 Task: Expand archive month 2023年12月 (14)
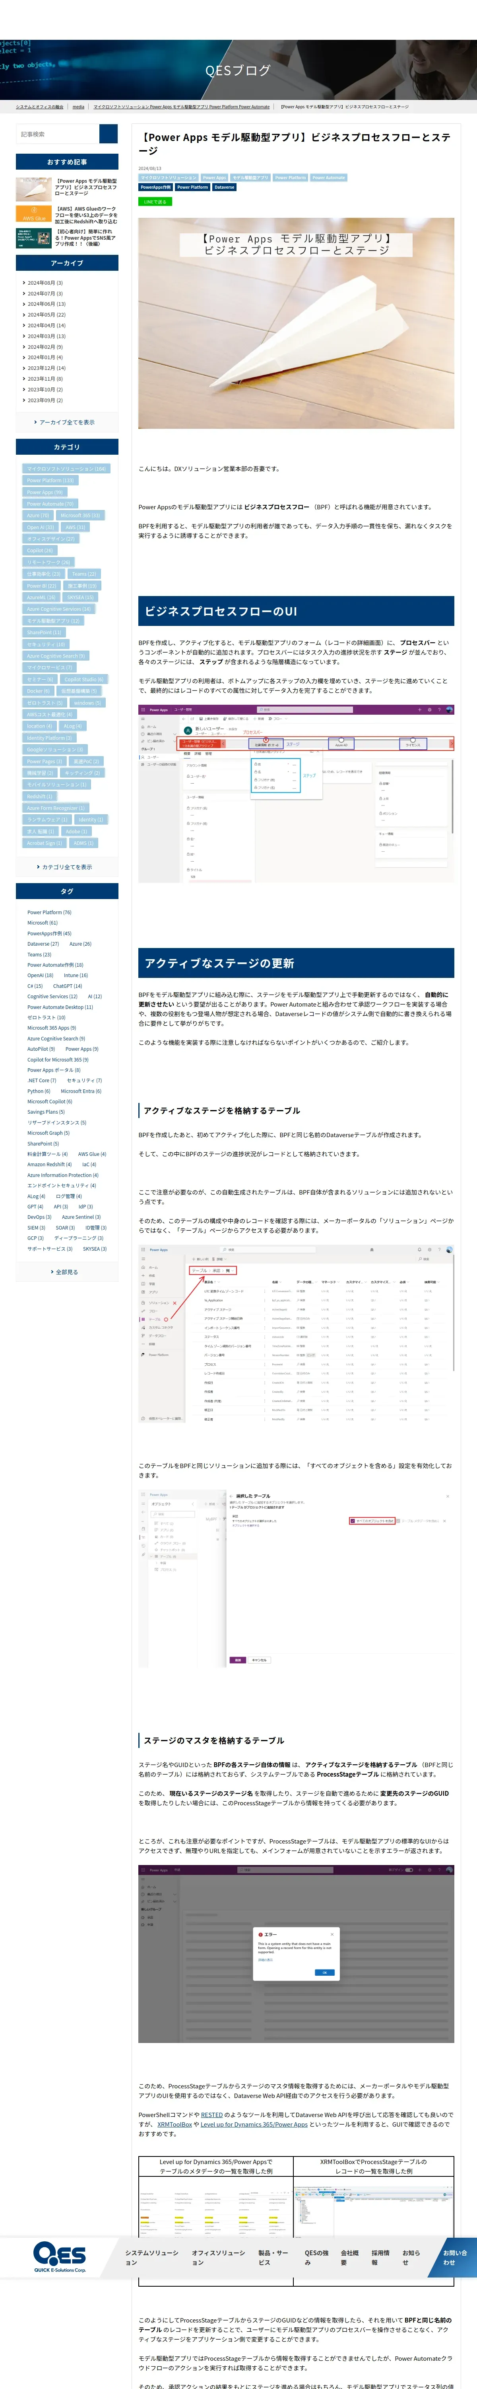47,368
